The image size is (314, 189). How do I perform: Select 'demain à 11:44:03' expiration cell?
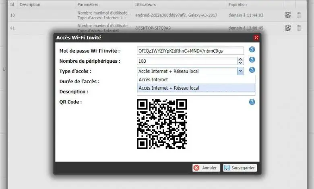tap(246, 15)
